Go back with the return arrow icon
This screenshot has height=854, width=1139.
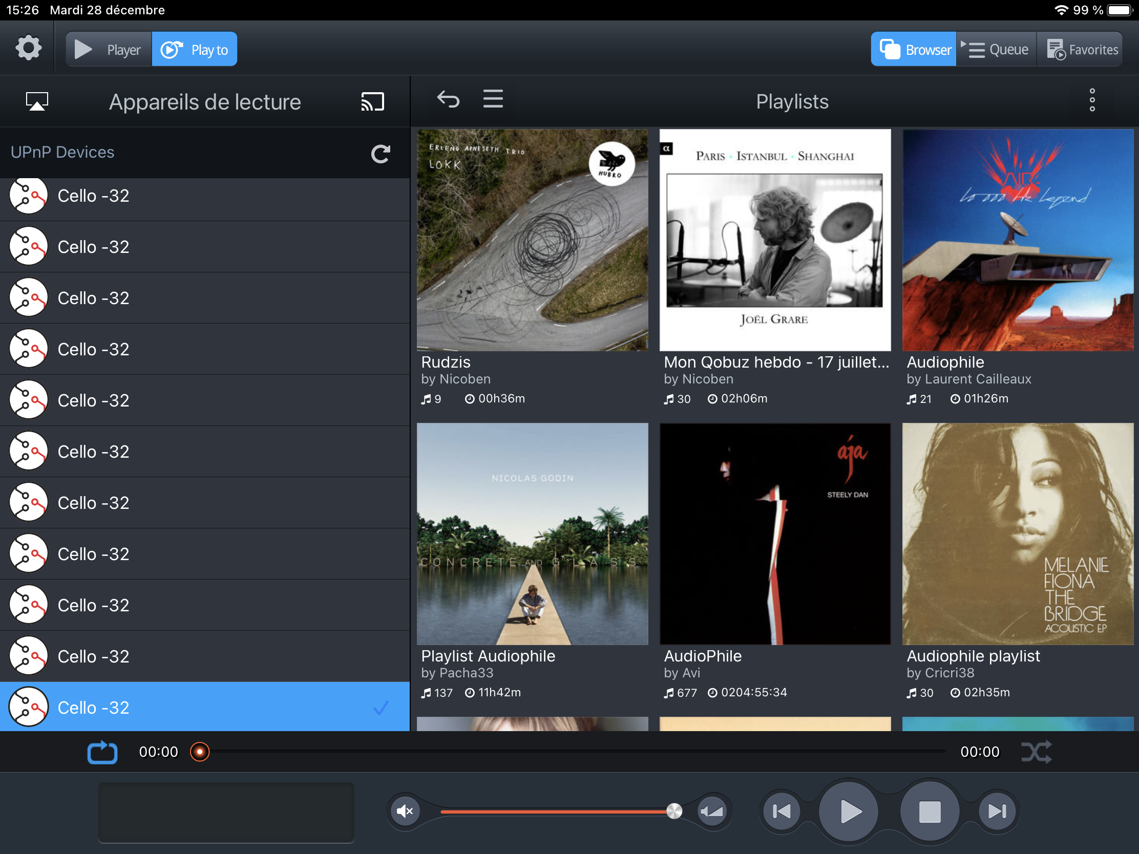[448, 99]
